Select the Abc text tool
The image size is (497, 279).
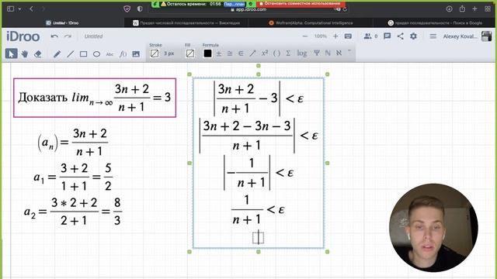[109, 54]
